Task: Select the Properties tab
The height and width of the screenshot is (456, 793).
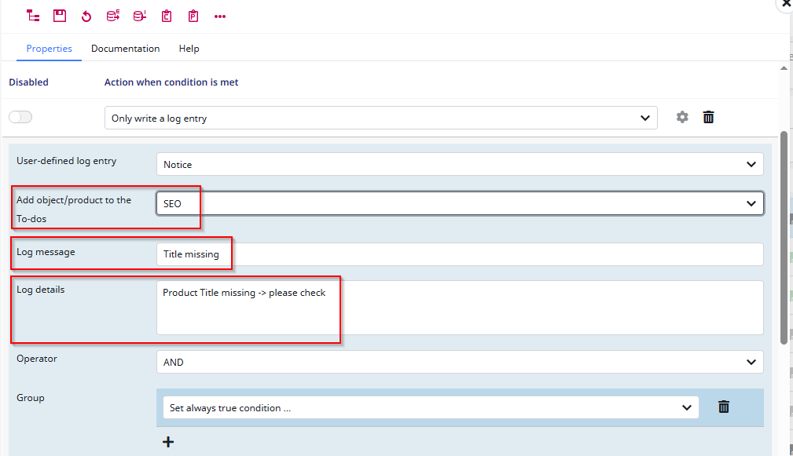Action: coord(49,48)
